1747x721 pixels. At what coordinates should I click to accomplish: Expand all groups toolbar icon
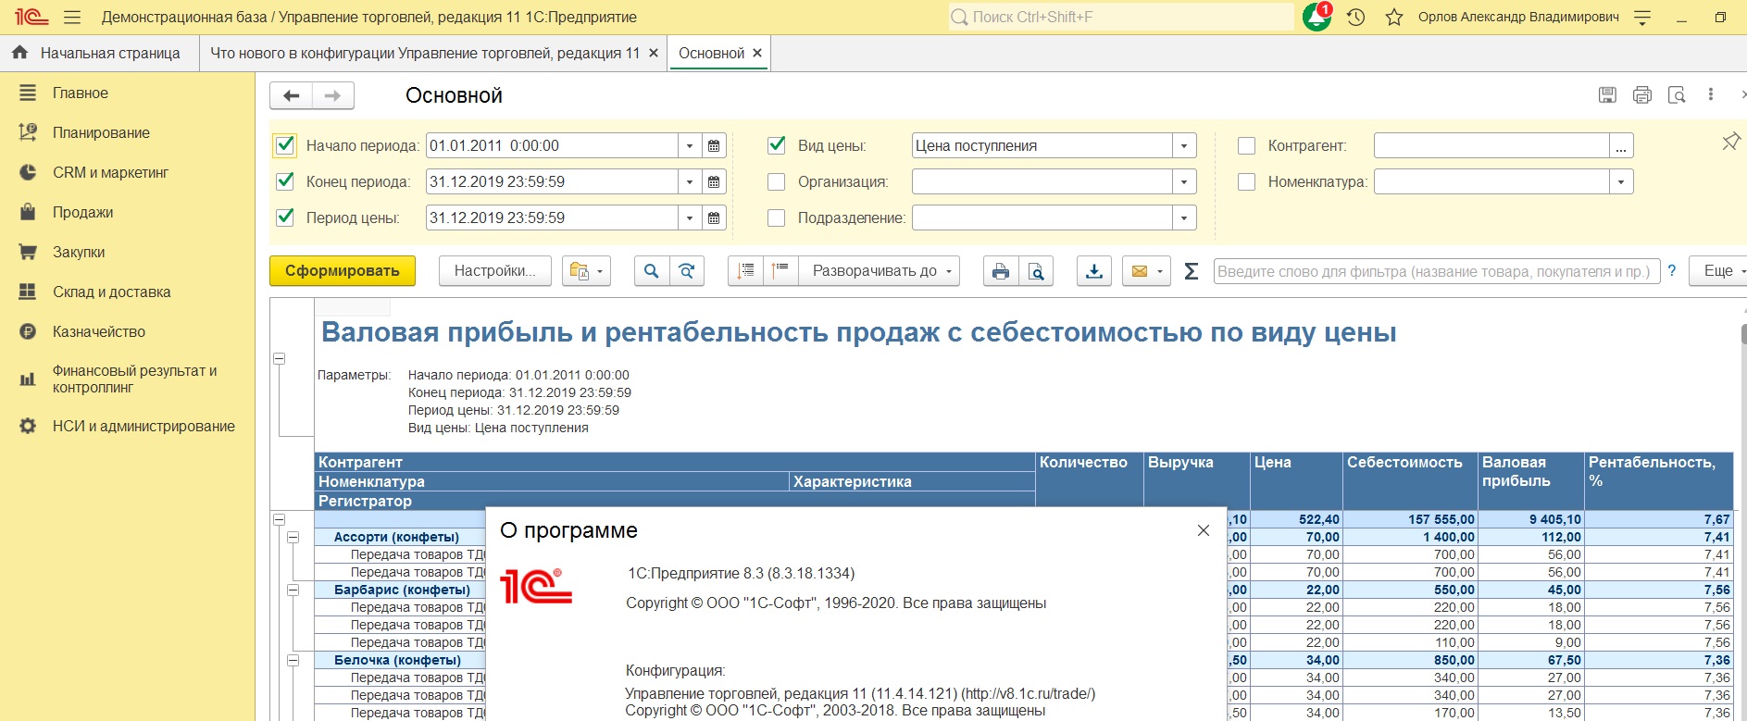tap(780, 271)
